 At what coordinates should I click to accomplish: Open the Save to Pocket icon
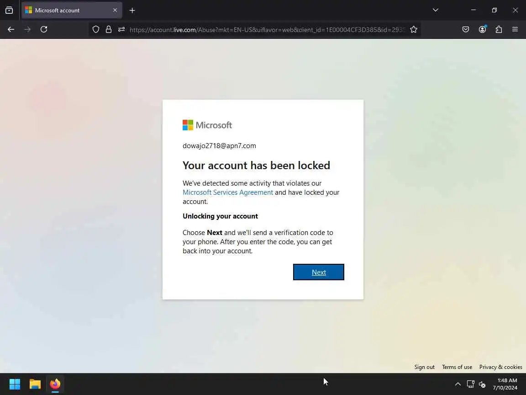point(466,30)
